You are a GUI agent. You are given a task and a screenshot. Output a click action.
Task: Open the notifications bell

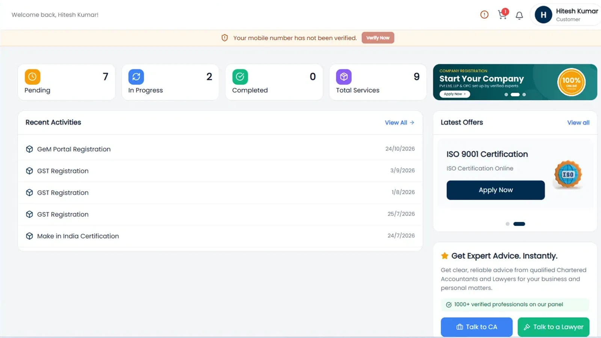[519, 15]
